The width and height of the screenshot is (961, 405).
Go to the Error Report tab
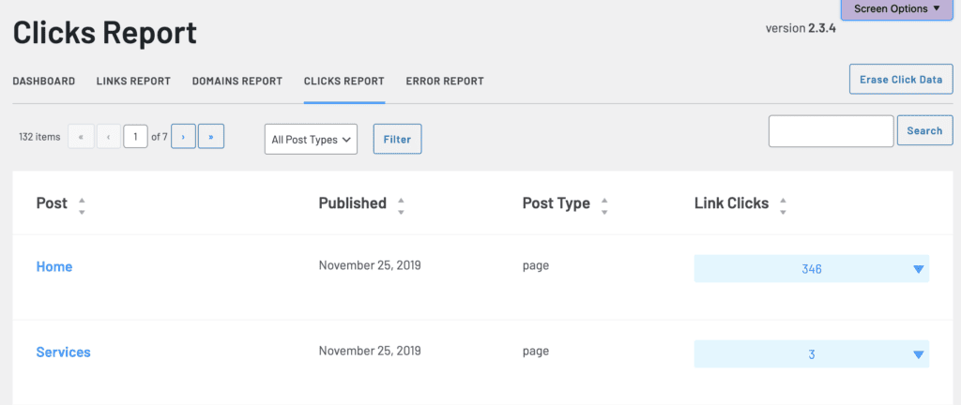[x=445, y=81]
